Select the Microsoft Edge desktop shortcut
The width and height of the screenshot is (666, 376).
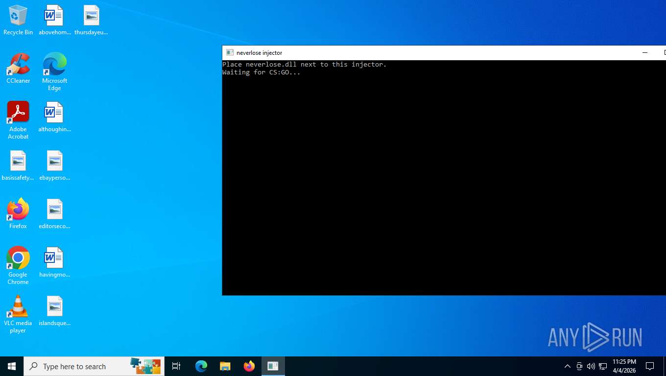54,72
